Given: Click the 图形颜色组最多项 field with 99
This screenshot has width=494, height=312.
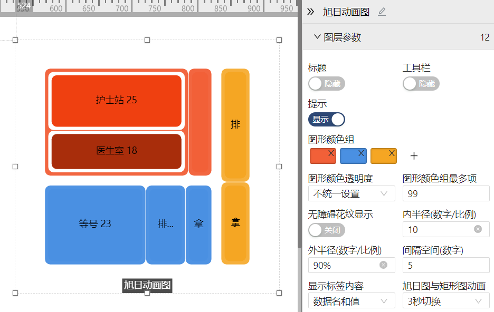Looking at the screenshot, I should coord(446,193).
